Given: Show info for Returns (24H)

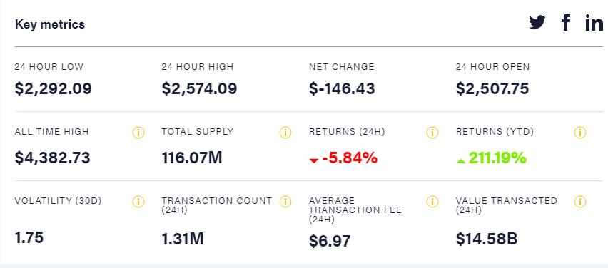Looking at the screenshot, I should tap(432, 133).
